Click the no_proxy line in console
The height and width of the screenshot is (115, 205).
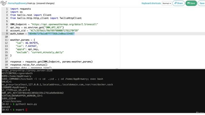click(x=57, y=85)
